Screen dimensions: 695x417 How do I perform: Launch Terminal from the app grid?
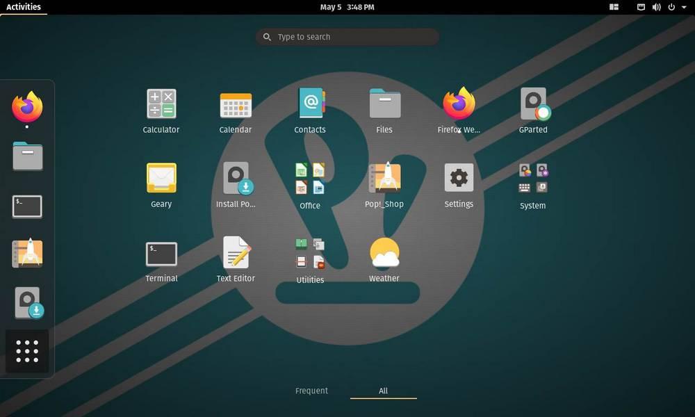coord(161,260)
